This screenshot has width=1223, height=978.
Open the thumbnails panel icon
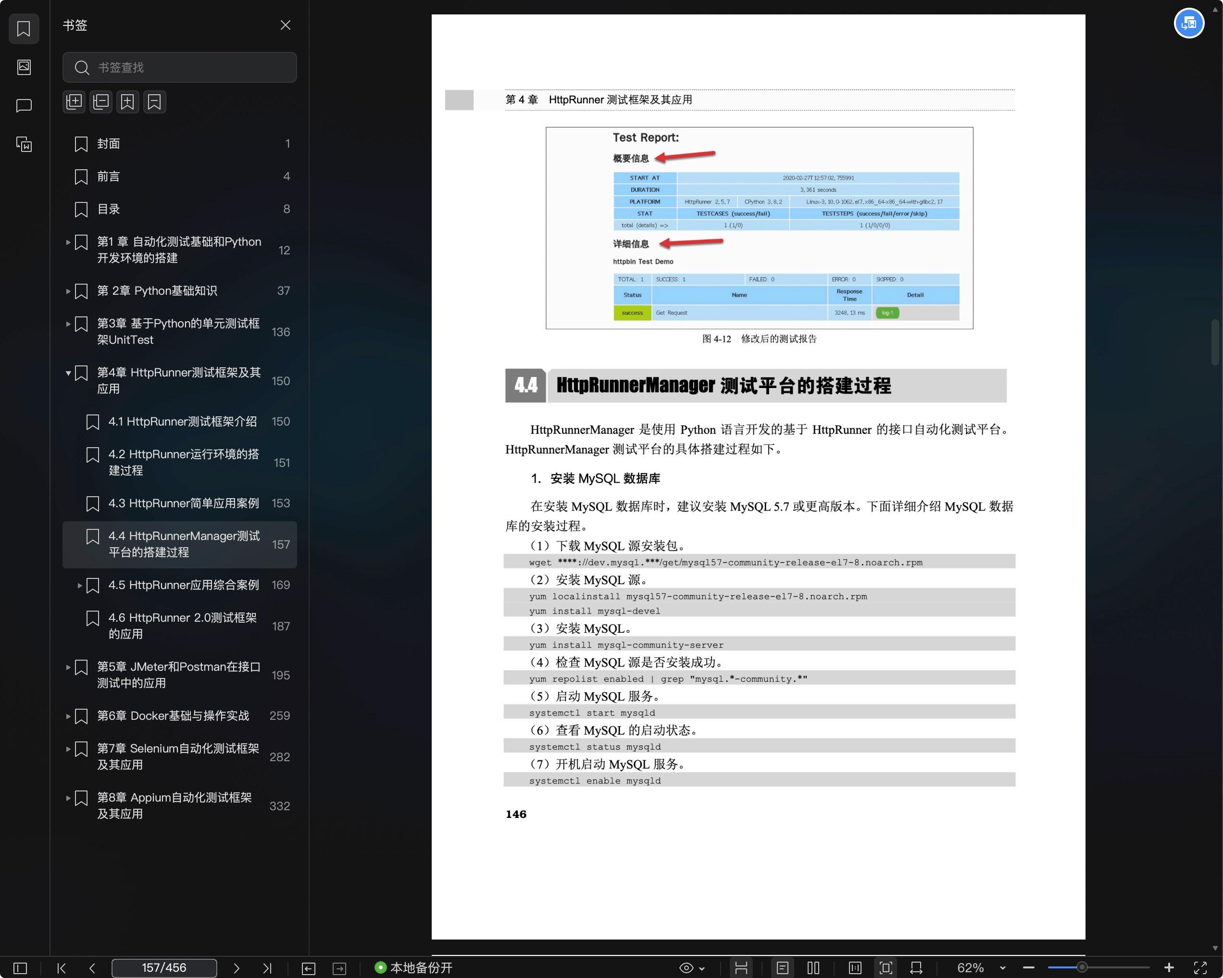[24, 67]
